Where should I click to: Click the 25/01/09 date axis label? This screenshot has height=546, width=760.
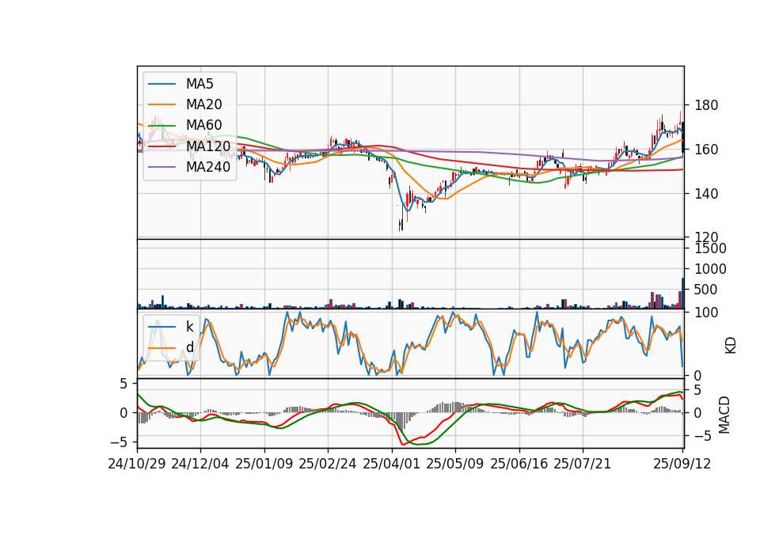click(264, 464)
